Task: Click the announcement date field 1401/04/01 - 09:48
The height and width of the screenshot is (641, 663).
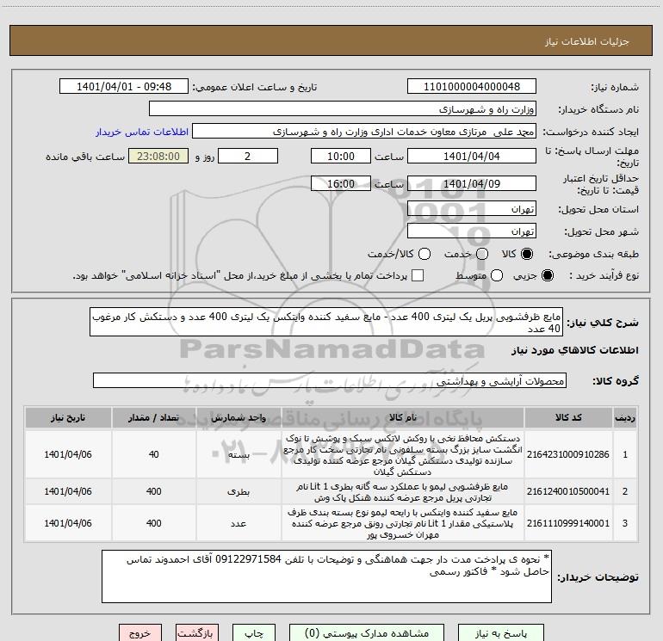Action: pos(124,87)
